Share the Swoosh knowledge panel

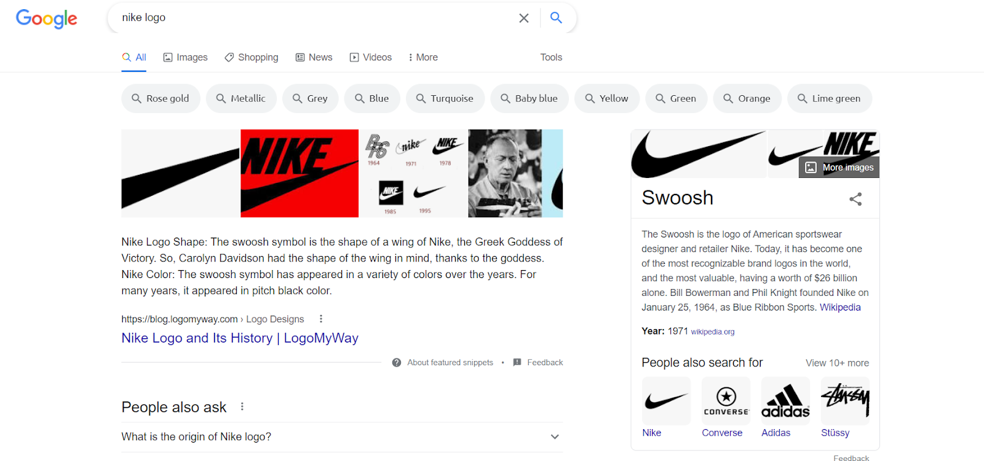tap(855, 199)
